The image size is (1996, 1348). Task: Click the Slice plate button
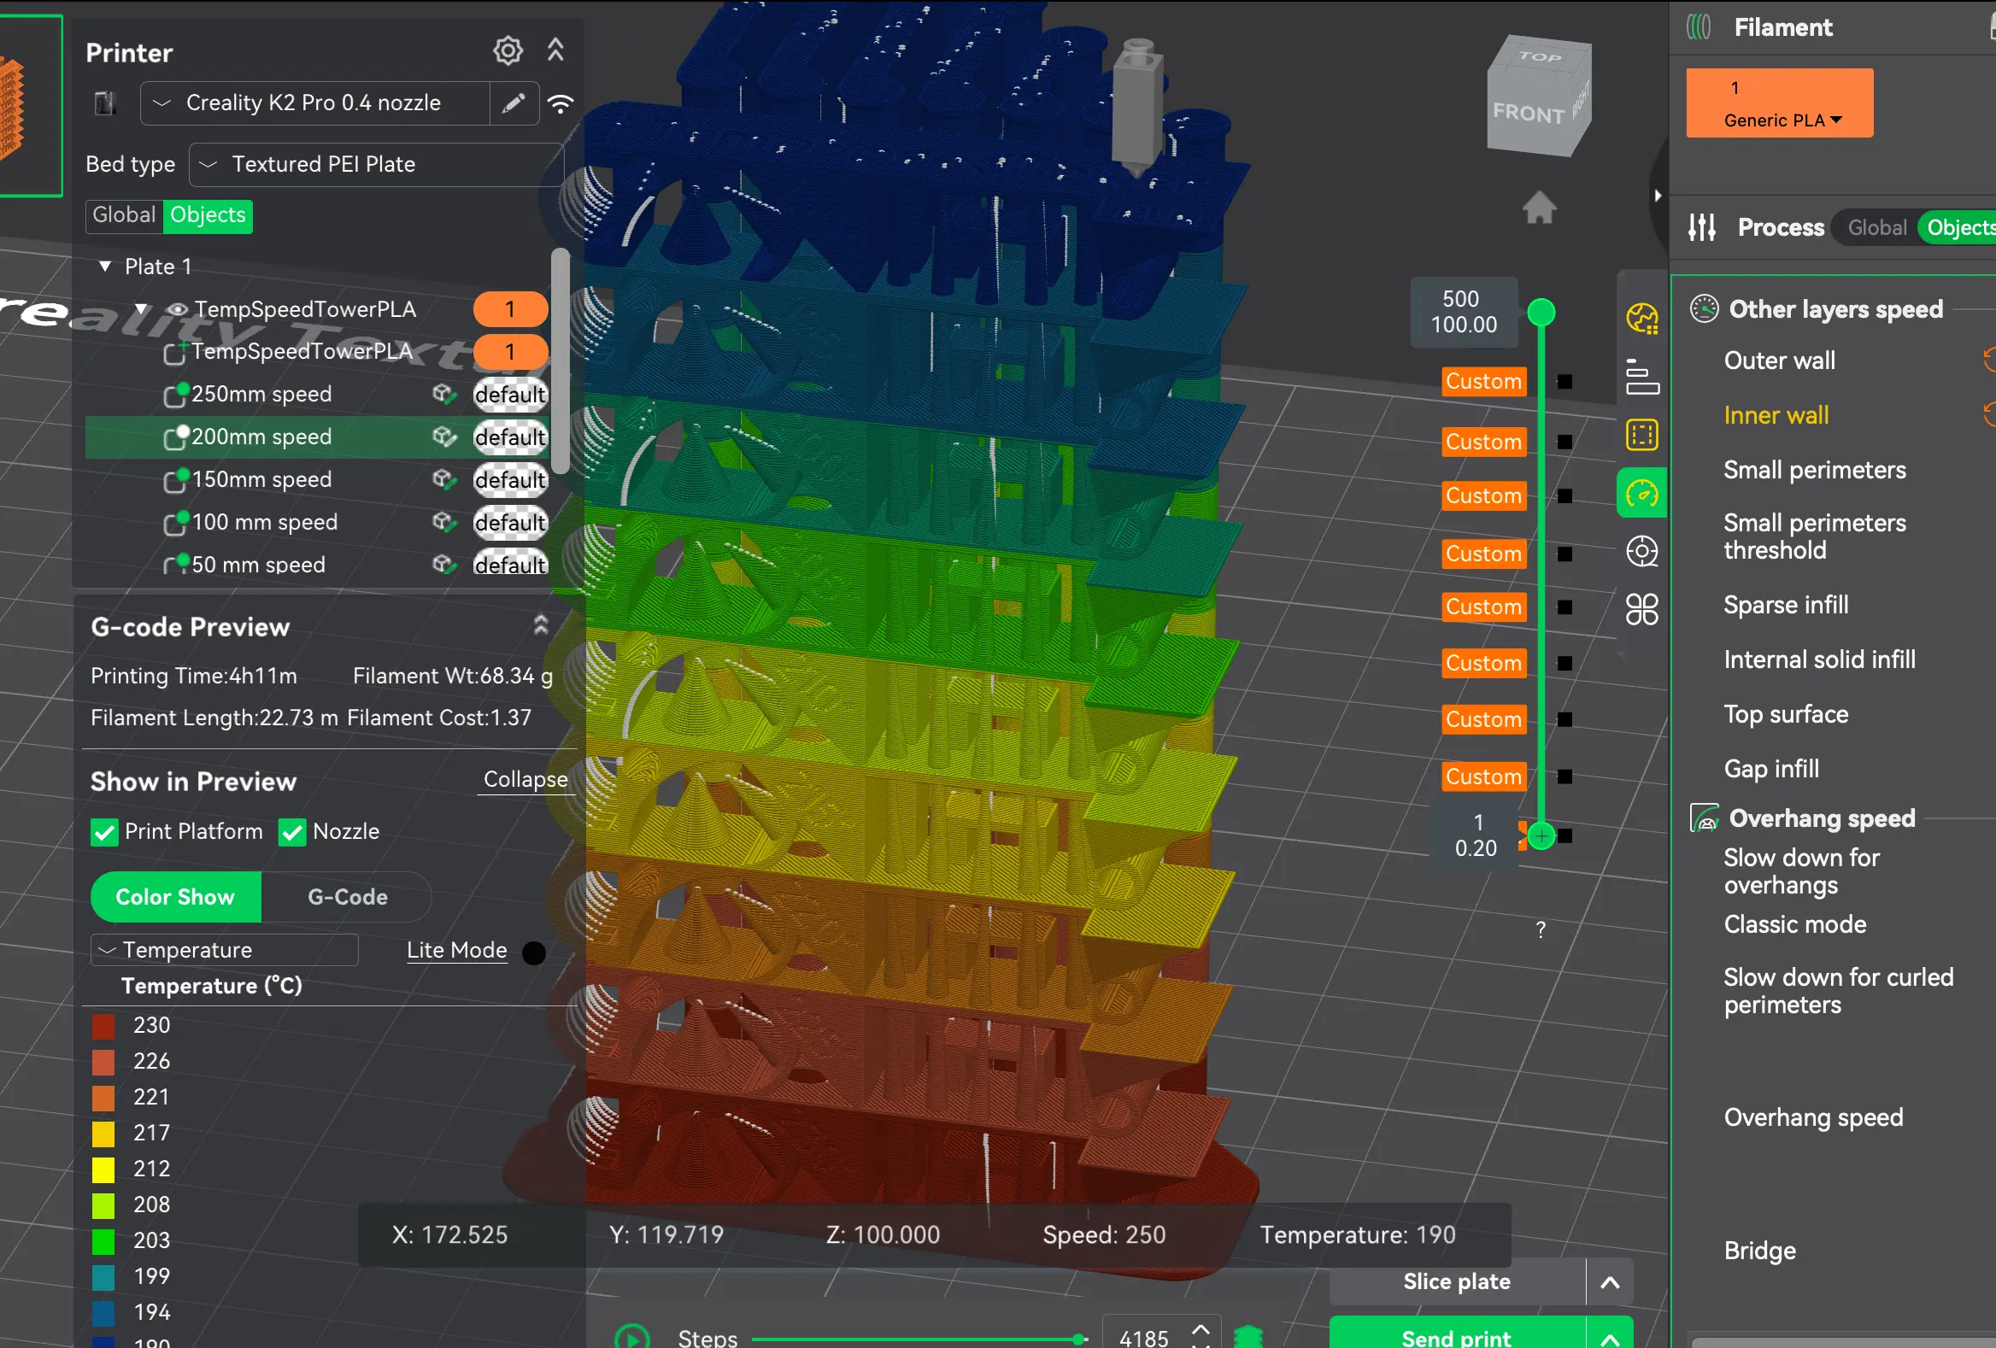pyautogui.click(x=1457, y=1282)
